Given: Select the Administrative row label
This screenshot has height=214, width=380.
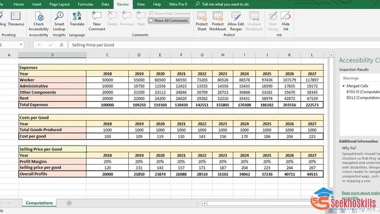Looking at the screenshot, I should tap(52, 86).
